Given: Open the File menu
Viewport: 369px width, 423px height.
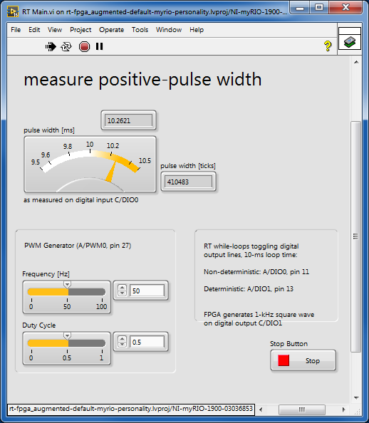Looking at the screenshot, I should pyautogui.click(x=16, y=30).
